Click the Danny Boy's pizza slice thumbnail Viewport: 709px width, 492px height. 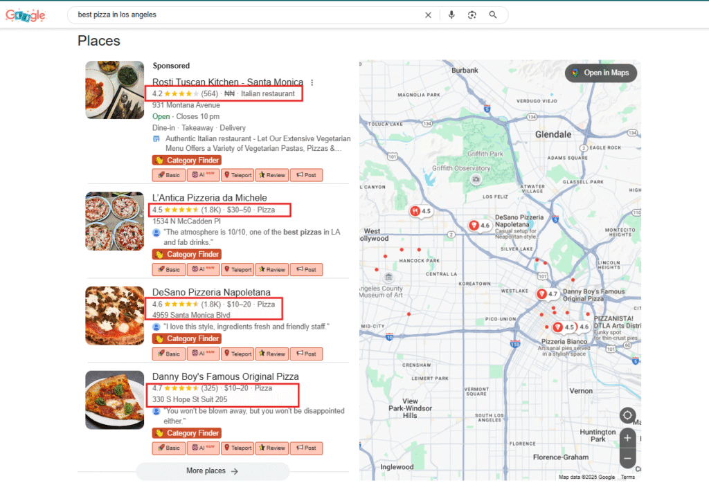115,400
